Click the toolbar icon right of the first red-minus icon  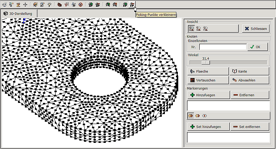(x=108, y=5)
